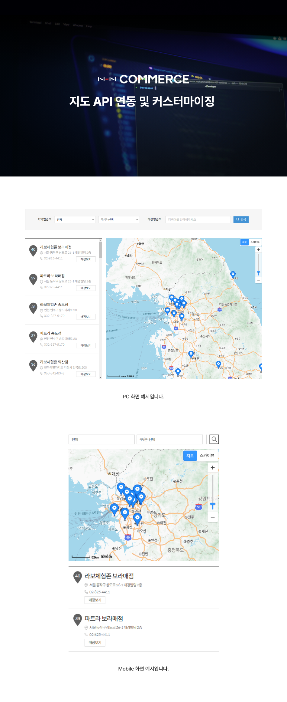Click the number 40 store pin in PC list
The width and height of the screenshot is (287, 702).
[x=33, y=250]
